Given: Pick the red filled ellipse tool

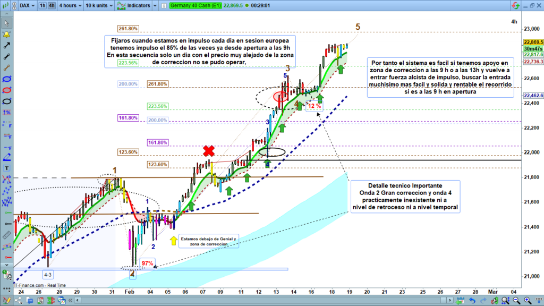Looking at the screenshot, I should pyautogui.click(x=7, y=90).
